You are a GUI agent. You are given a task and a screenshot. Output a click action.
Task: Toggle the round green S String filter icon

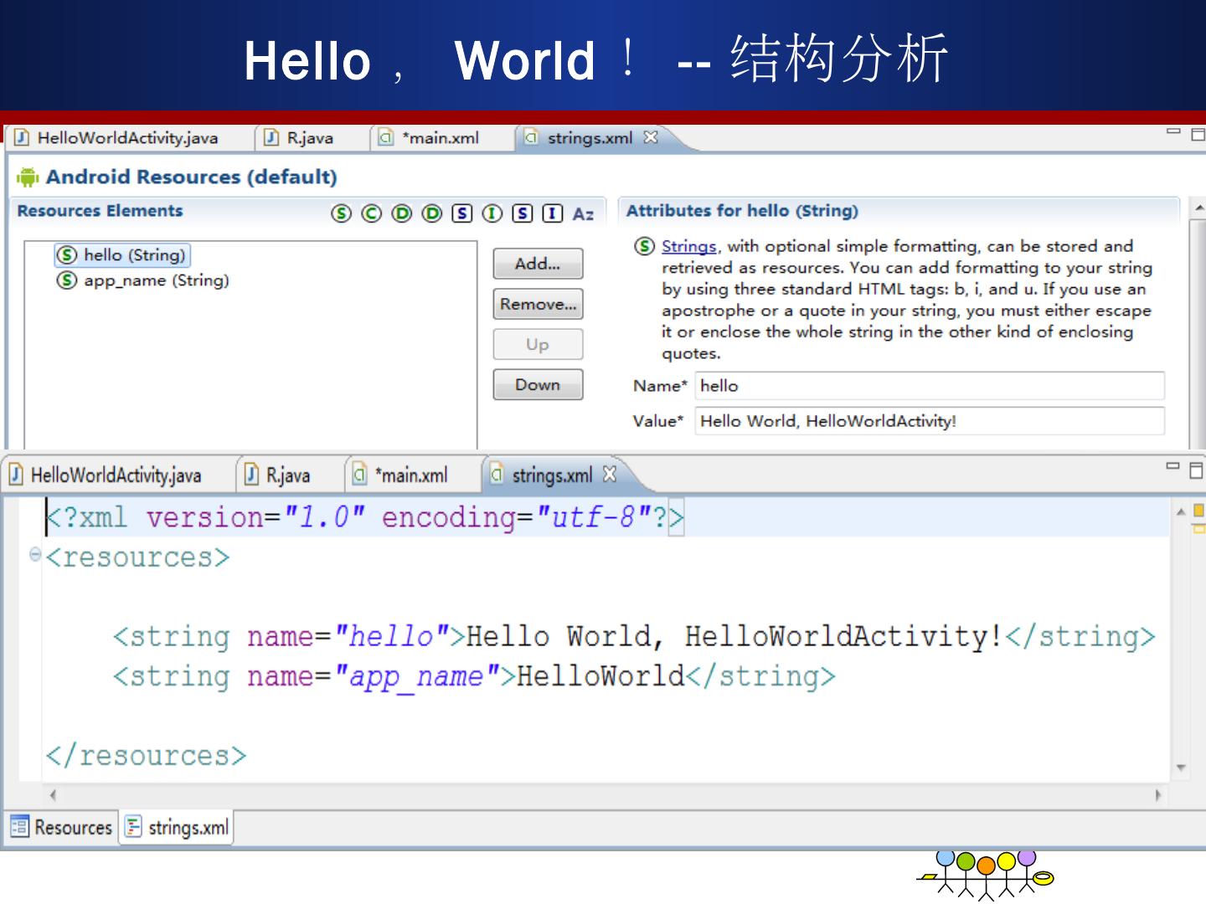[x=341, y=213]
